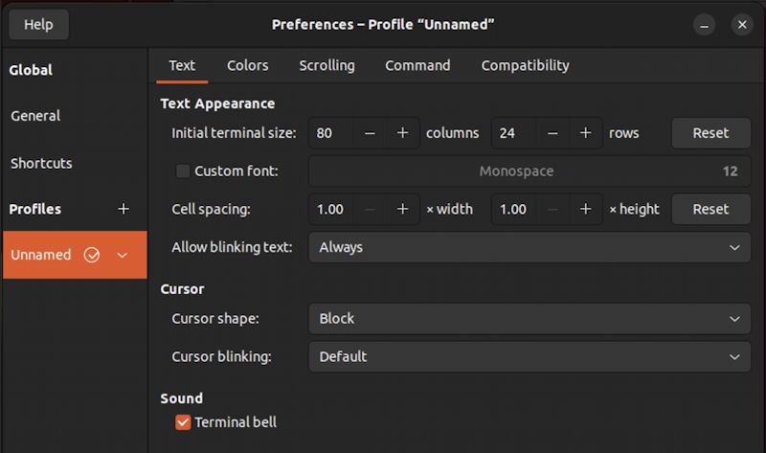Image resolution: width=766 pixels, height=453 pixels.
Task: Click the columns value field showing 80
Action: (x=331, y=133)
